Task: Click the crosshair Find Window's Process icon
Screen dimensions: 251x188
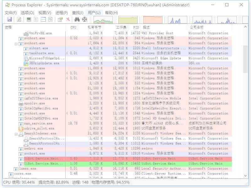Action: tap(84, 19)
